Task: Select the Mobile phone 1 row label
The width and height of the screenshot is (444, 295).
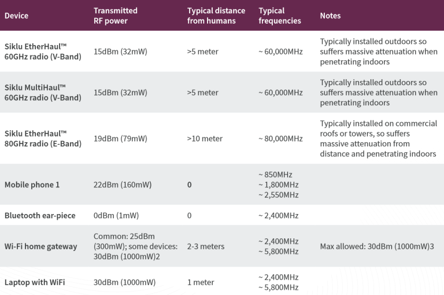Action: 32,185
